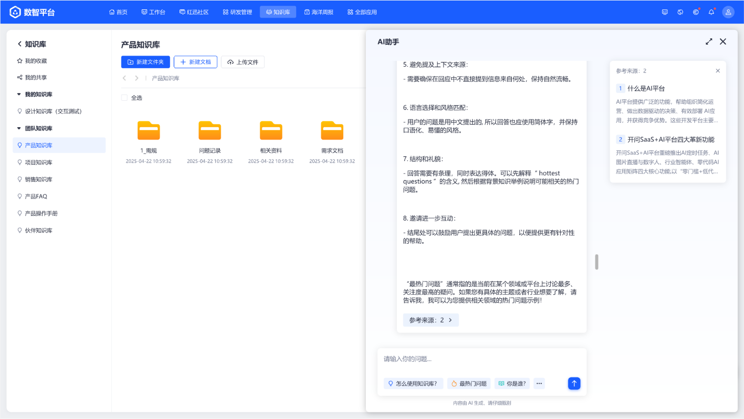Expand the 参考来源：2 chip in answer
Screen dimensions: 744x419
click(x=431, y=320)
